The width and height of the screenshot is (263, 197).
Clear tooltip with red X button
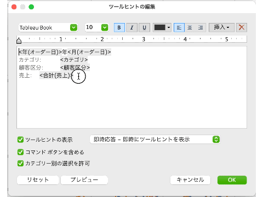242,27
